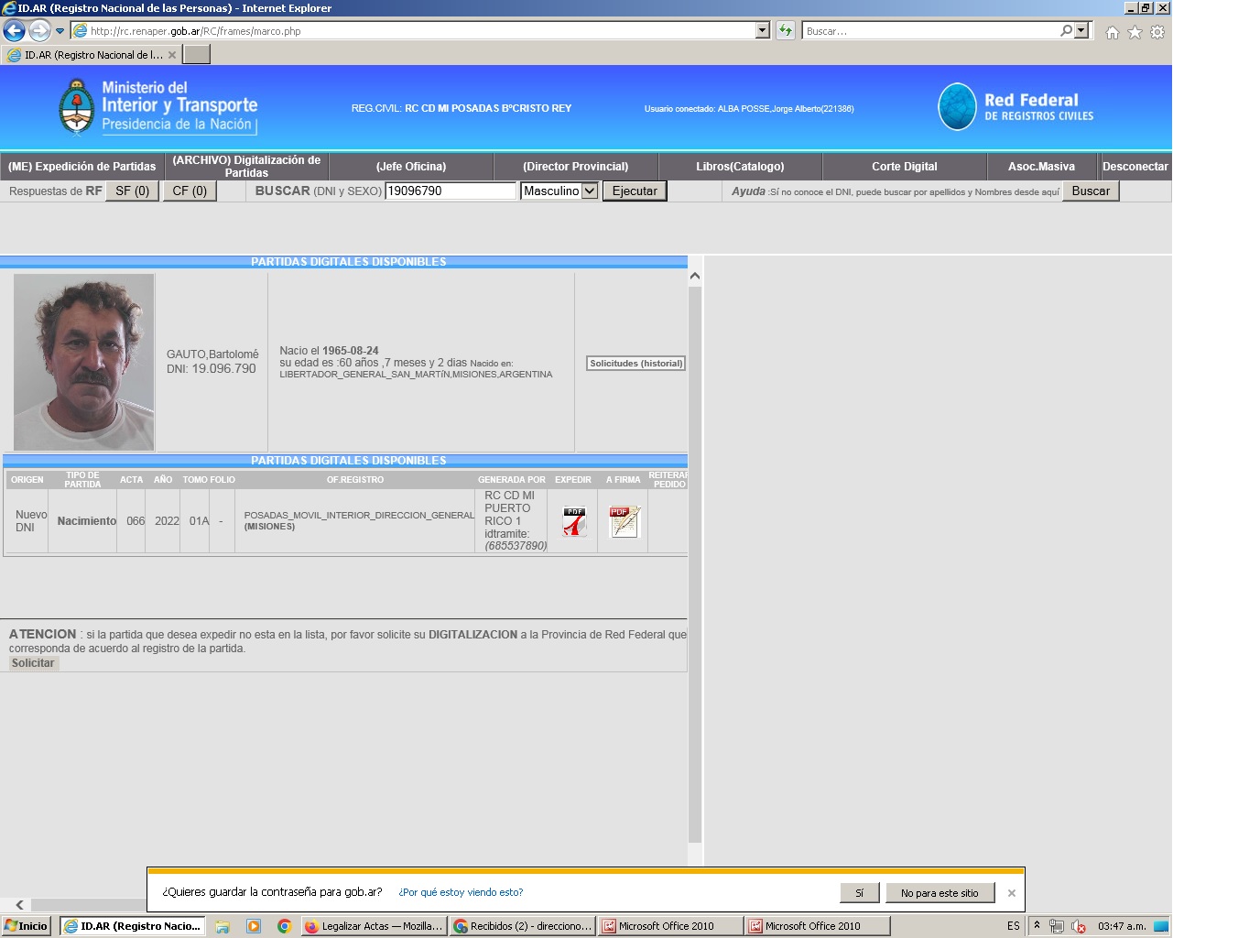Click the Chrome icon in taskbar
1249x938 pixels.
coord(284,926)
